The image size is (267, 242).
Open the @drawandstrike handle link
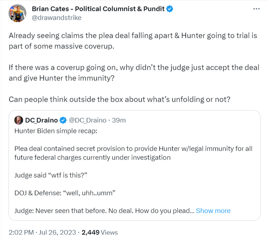57,17
